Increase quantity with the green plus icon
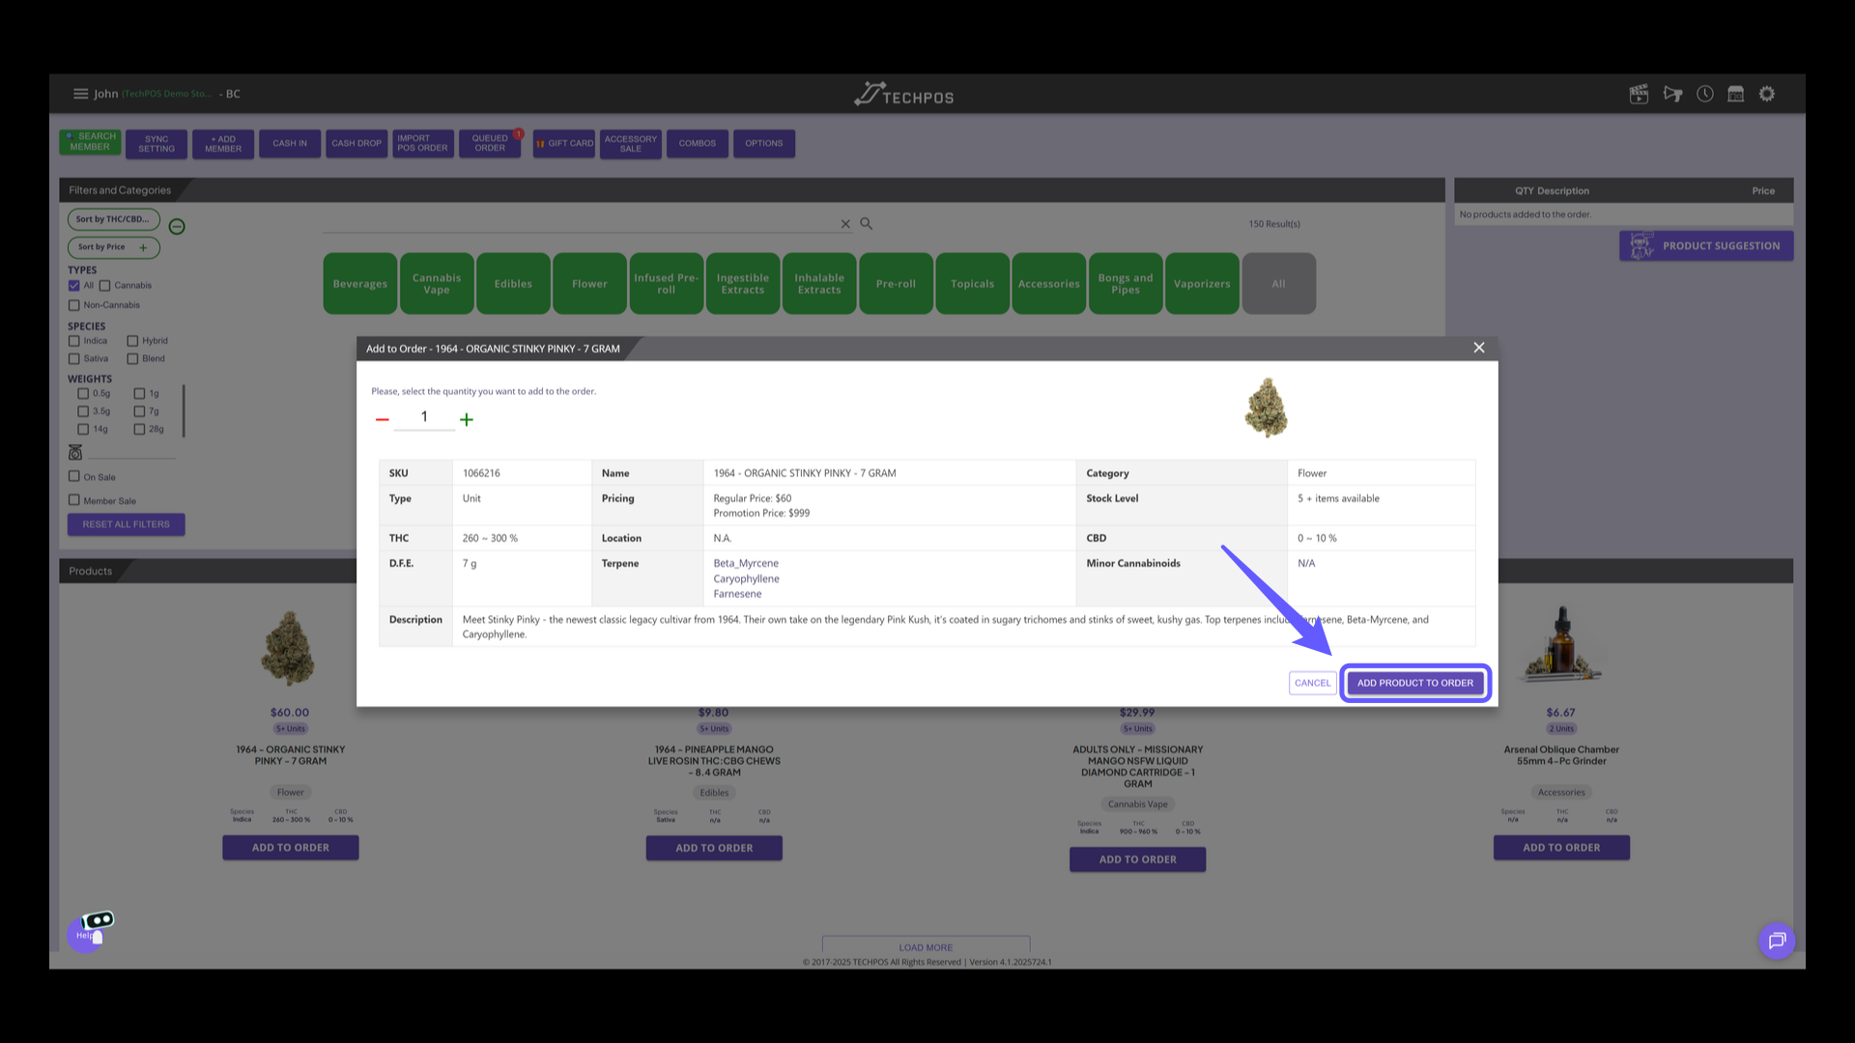This screenshot has height=1043, width=1855. pyautogui.click(x=467, y=419)
